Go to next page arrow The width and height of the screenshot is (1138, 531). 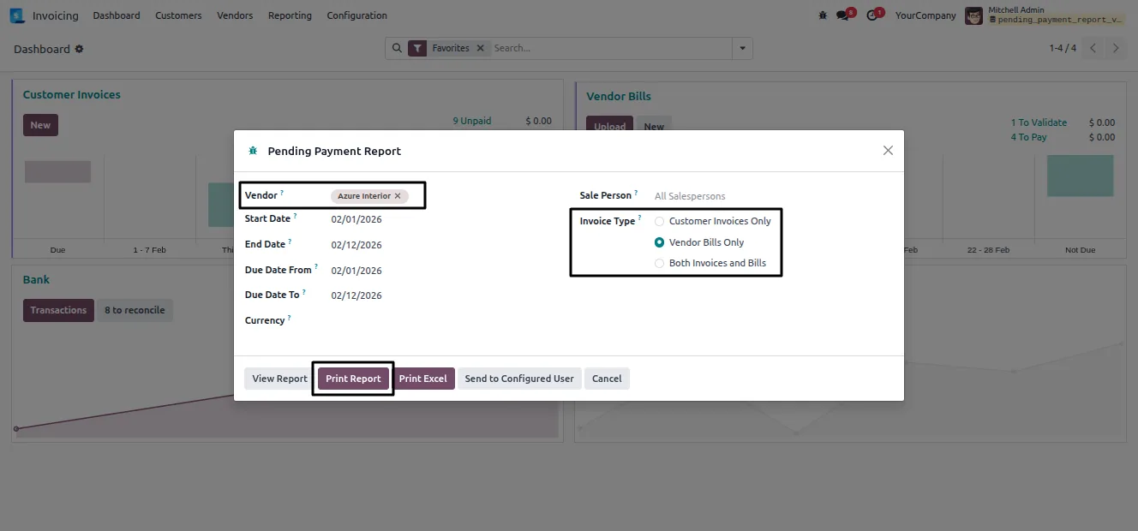1116,49
